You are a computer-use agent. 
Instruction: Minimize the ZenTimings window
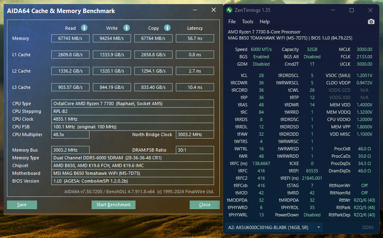coord(333,10)
